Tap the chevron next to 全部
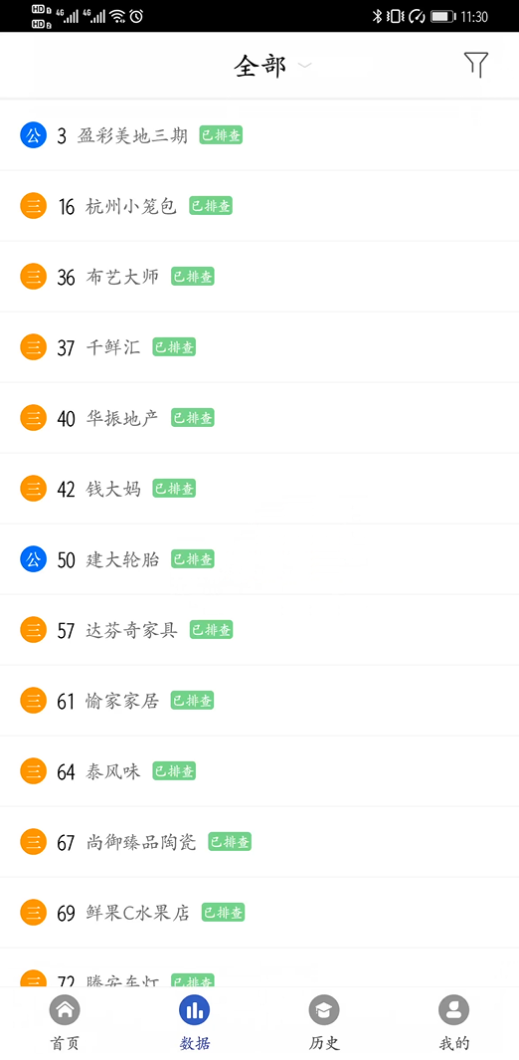Screen dimensions: 519x1060 pyautogui.click(x=305, y=66)
